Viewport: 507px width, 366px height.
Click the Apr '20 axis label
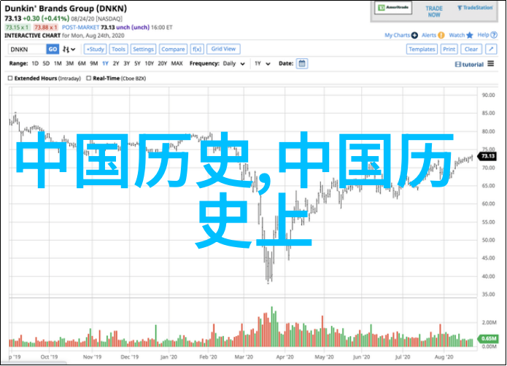[285, 357]
